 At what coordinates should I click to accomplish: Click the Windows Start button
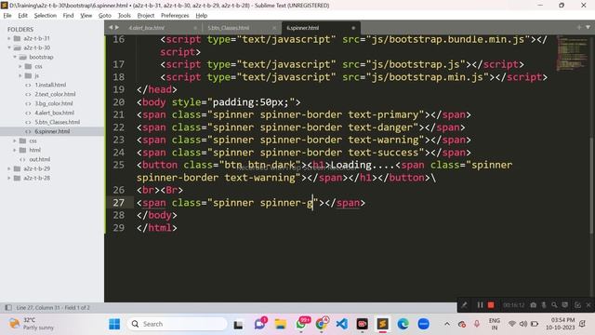pos(114,324)
